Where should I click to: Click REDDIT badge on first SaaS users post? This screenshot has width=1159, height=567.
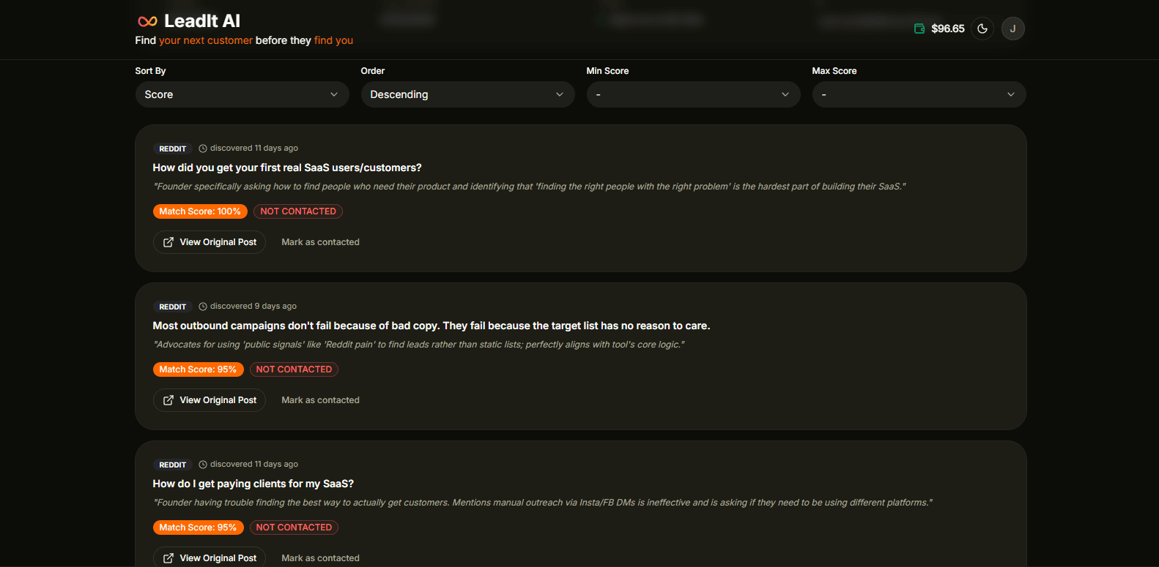(173, 149)
